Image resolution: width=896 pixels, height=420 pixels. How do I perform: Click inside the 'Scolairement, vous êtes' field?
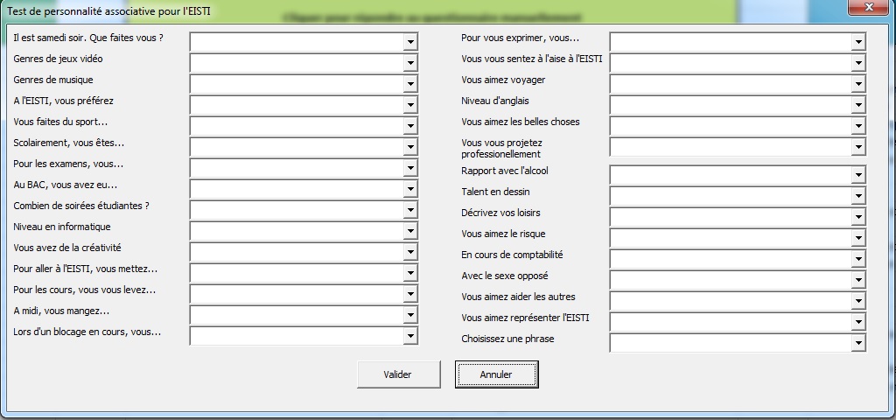pos(297,147)
